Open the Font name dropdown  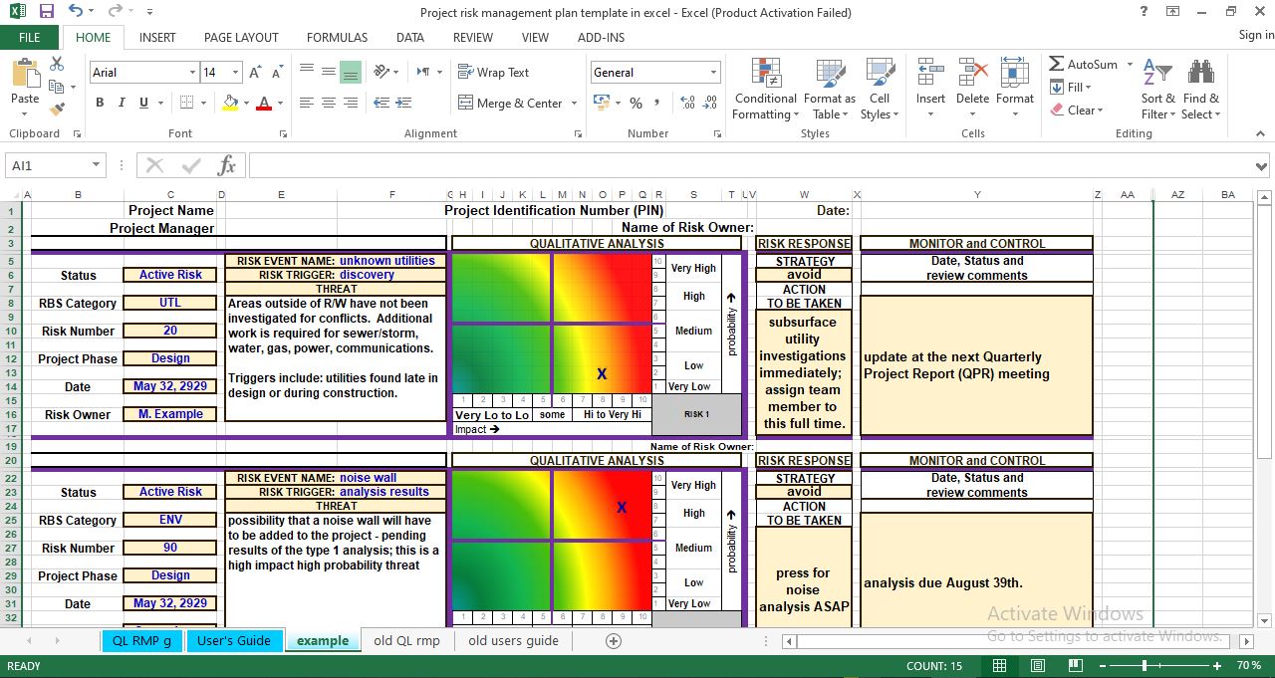point(194,72)
